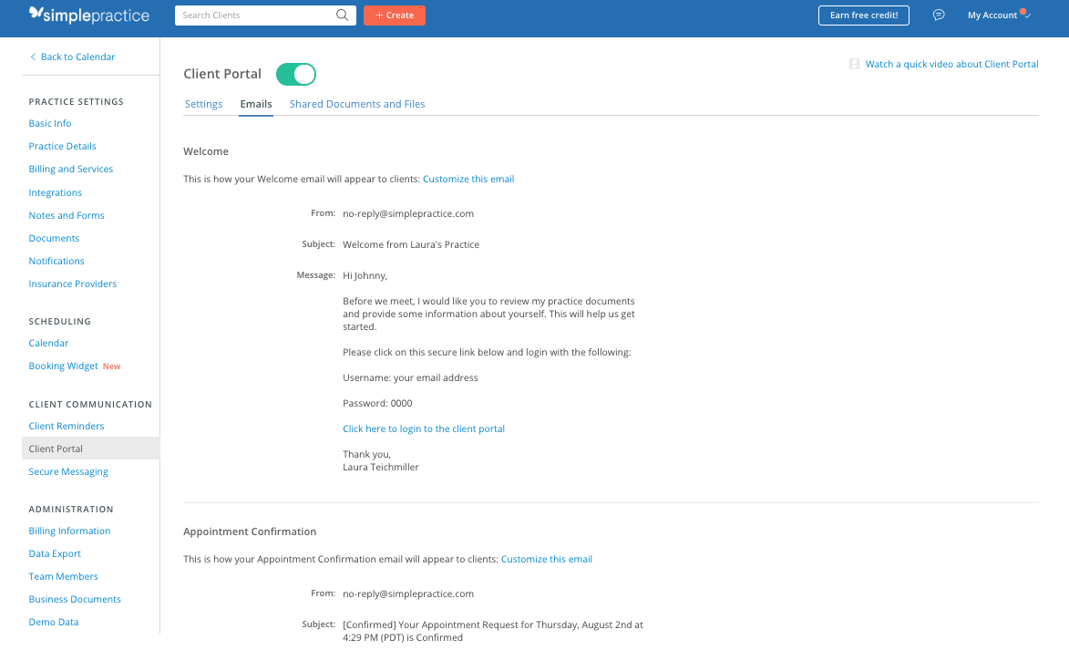
Task: Switch to the Settings tab
Action: [203, 104]
